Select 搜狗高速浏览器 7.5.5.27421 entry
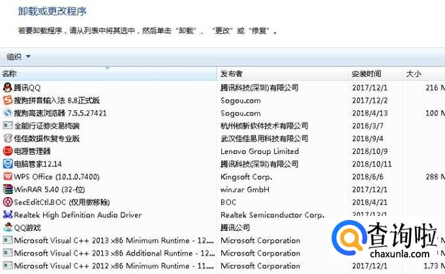This screenshot has height=274, width=445. [x=61, y=113]
